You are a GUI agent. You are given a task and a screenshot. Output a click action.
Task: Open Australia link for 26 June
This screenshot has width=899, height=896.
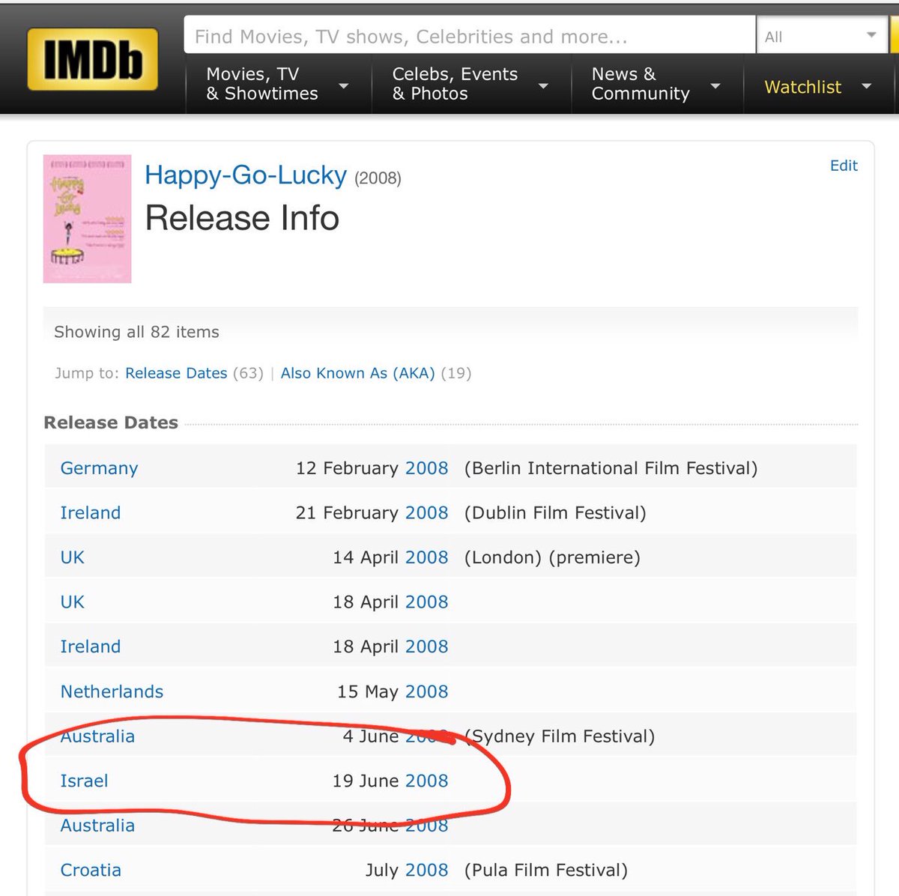97,826
